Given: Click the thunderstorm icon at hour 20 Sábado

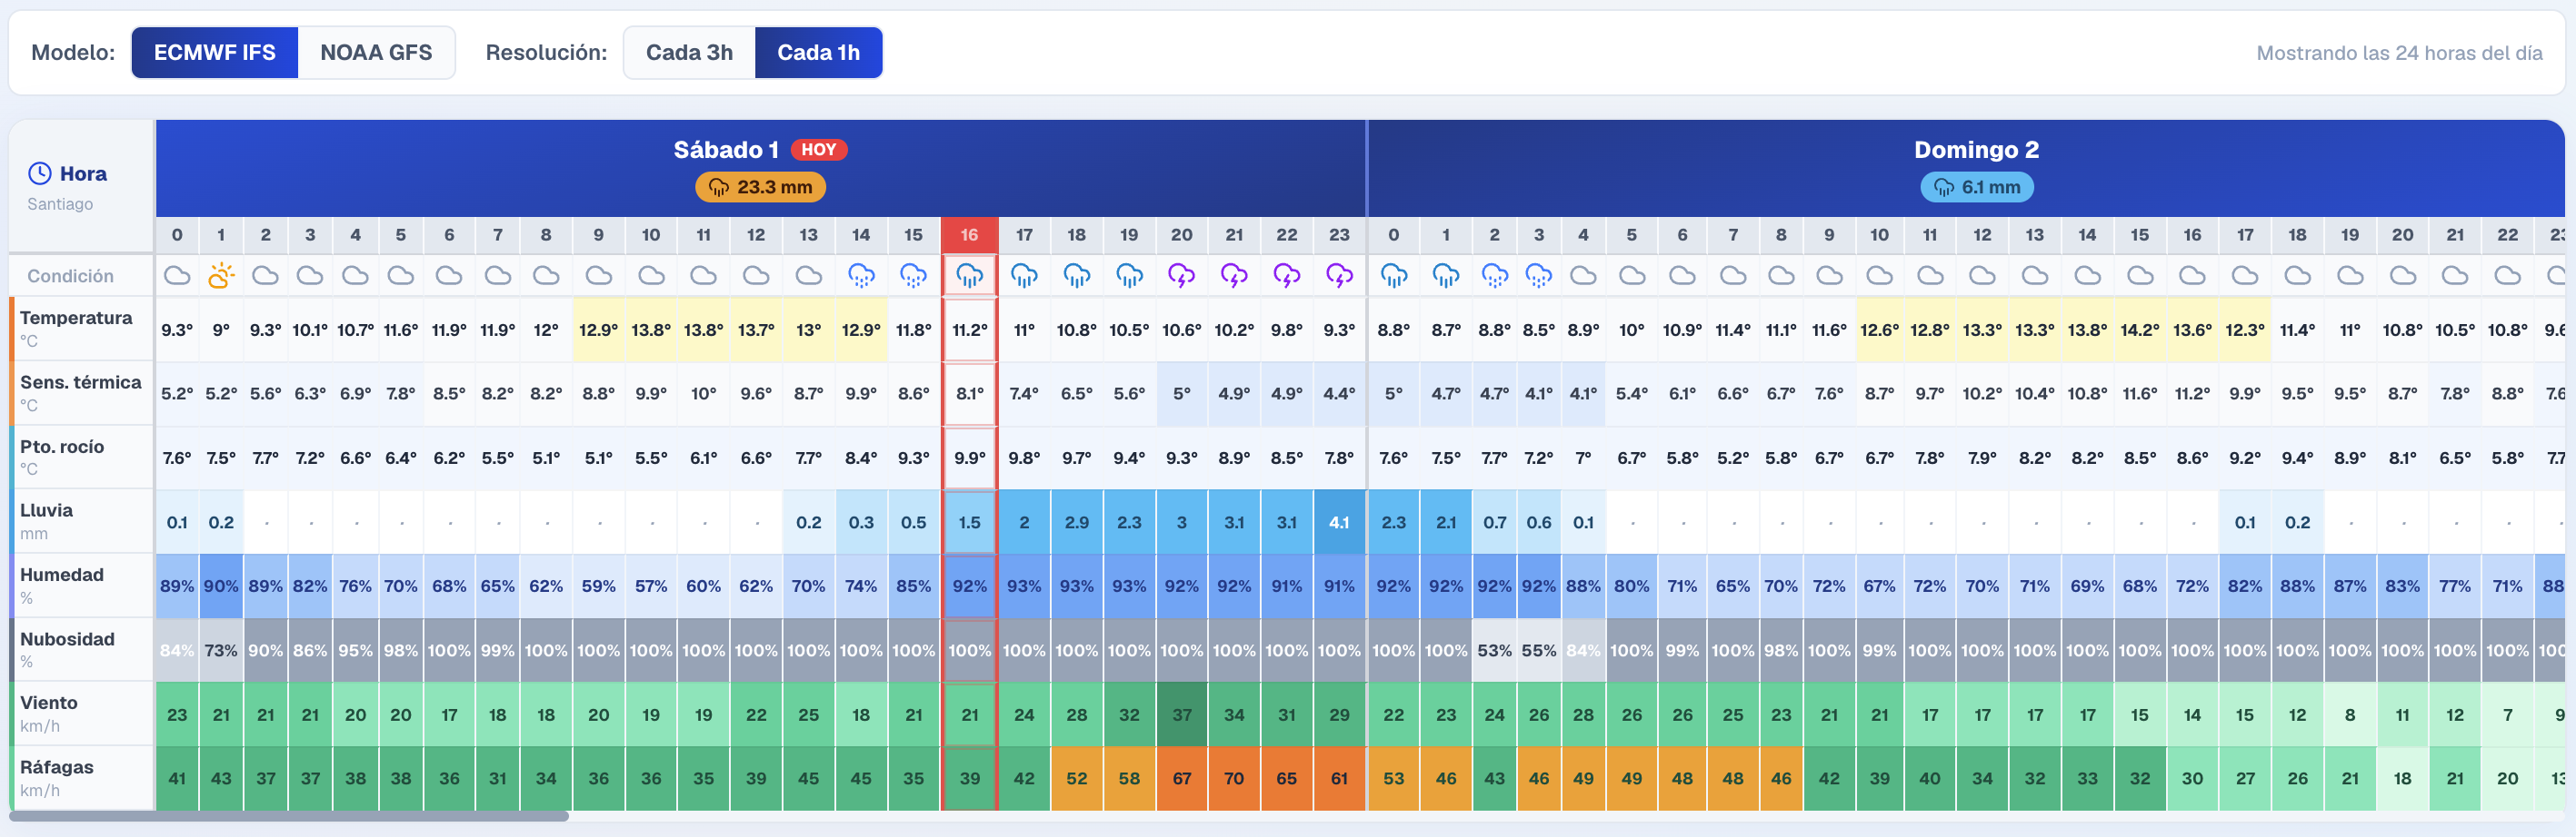Looking at the screenshot, I should pyautogui.click(x=1181, y=276).
